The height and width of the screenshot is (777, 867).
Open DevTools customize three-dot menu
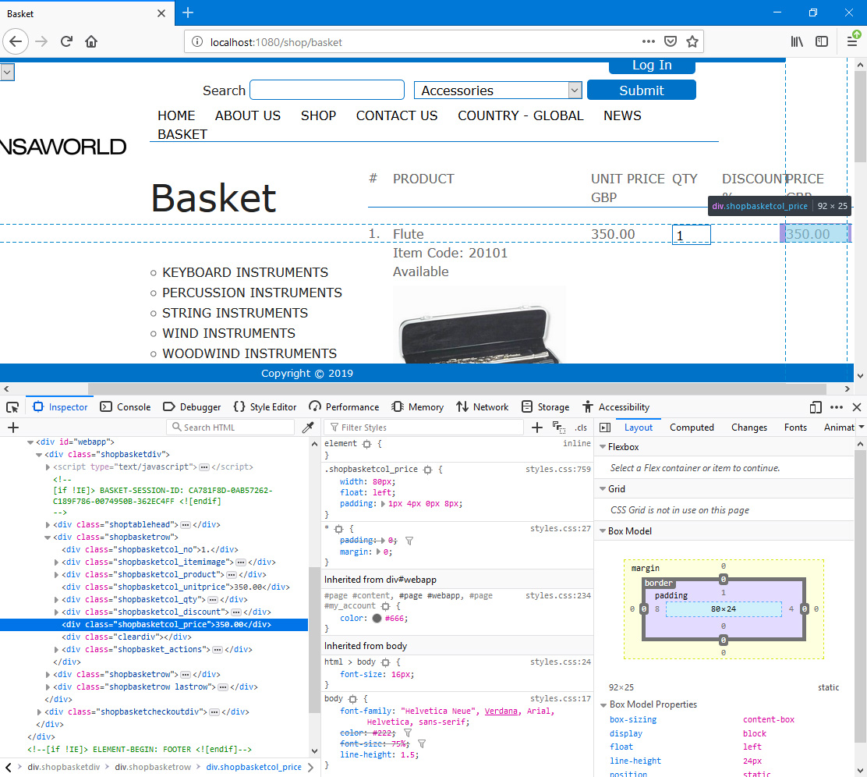pyautogui.click(x=837, y=407)
